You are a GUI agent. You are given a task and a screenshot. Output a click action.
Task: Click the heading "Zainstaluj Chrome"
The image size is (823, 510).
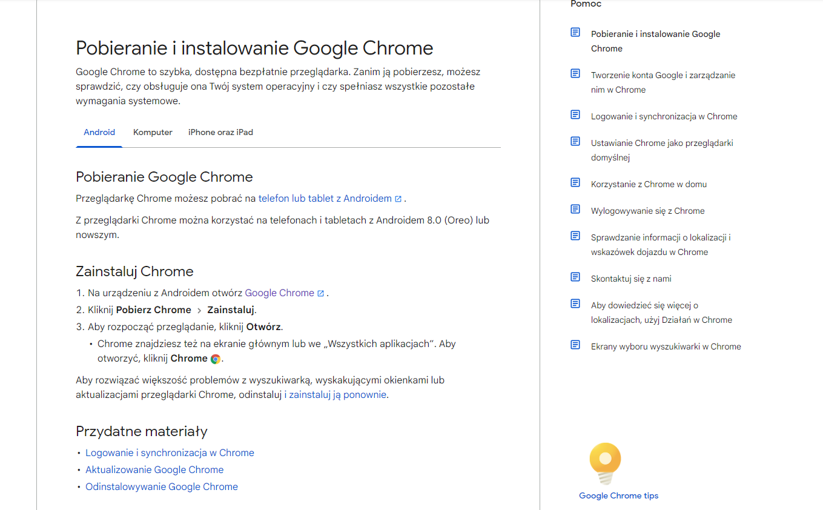tap(134, 271)
